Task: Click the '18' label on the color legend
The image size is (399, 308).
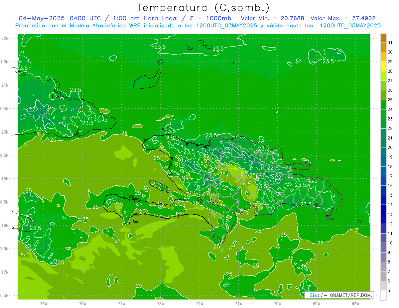Action: [390, 166]
